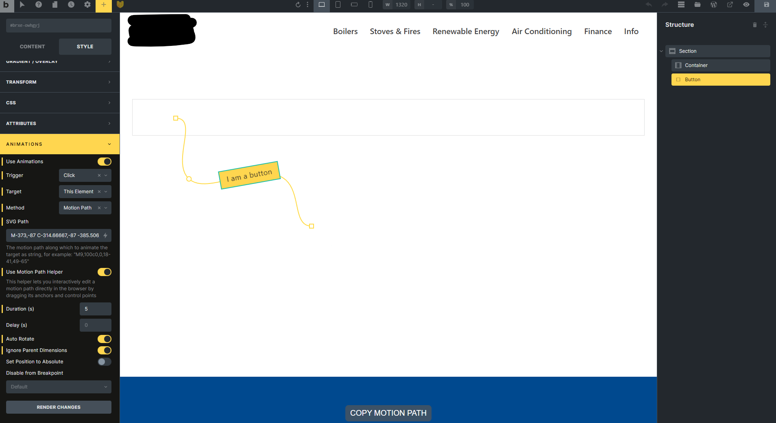Open builder settings gear icon
The image size is (776, 423).
pos(87,5)
